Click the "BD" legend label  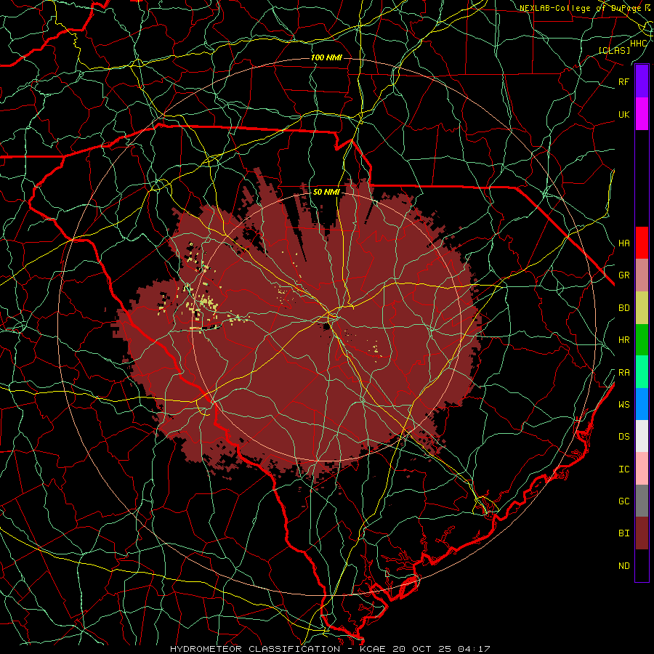623,308
